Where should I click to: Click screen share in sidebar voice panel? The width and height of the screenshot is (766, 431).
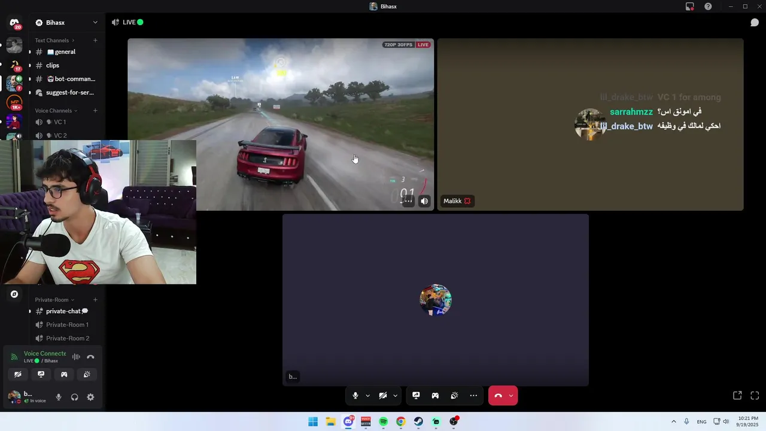[41, 374]
